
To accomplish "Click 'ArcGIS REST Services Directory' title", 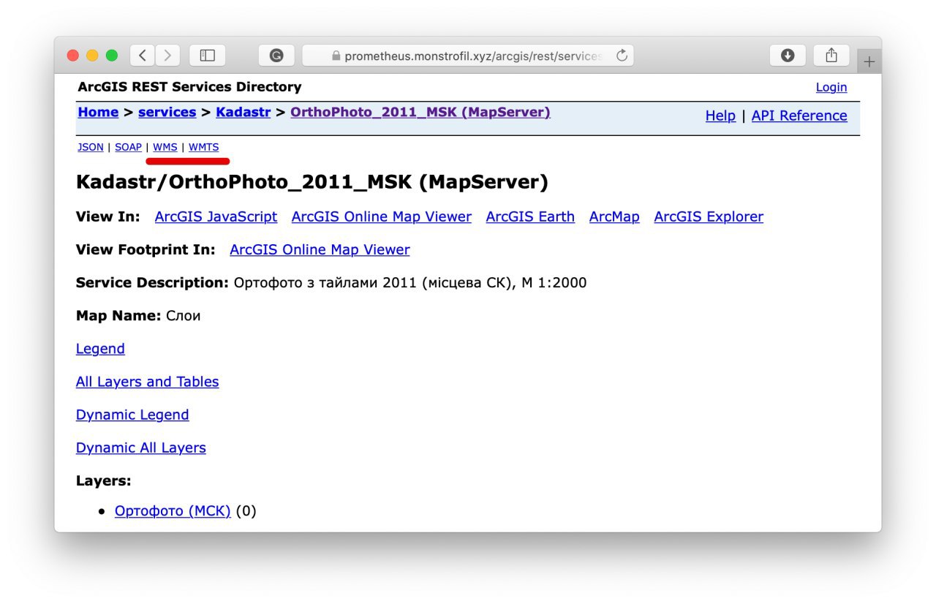I will pyautogui.click(x=189, y=87).
